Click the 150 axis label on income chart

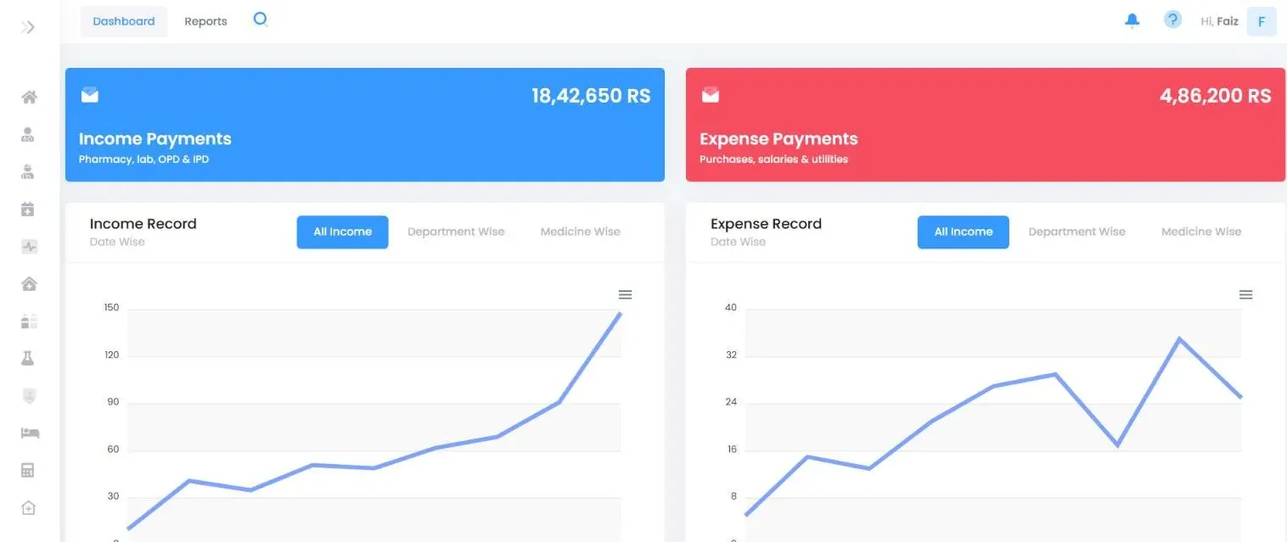[111, 308]
